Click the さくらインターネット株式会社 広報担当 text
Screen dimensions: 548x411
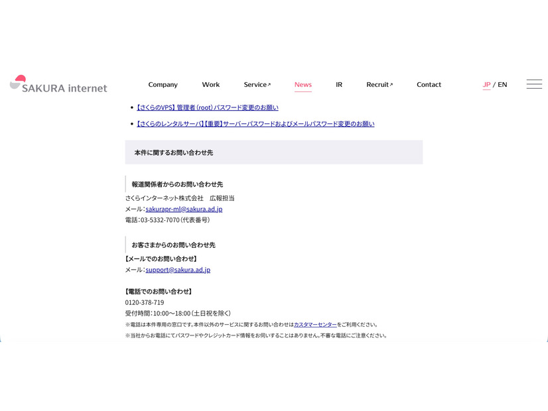[x=180, y=198]
